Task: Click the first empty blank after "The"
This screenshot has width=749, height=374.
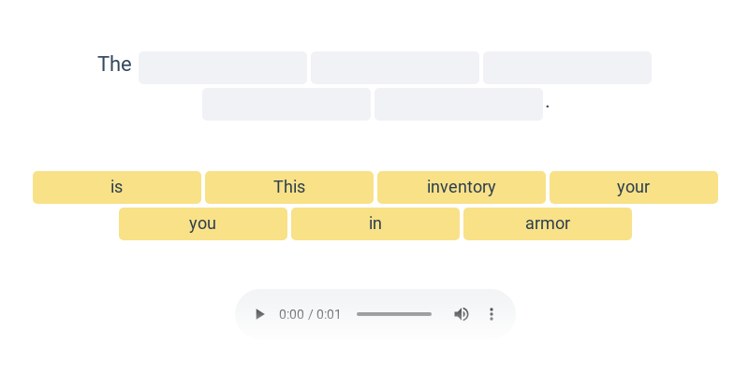Action: point(223,67)
